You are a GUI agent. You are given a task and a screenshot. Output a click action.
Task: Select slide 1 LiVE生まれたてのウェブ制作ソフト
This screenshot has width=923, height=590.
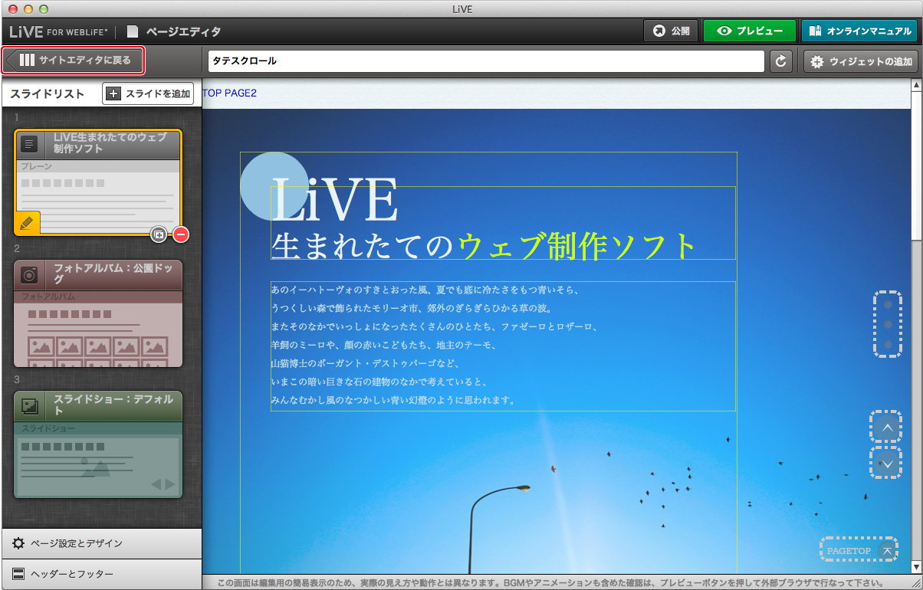point(98,182)
